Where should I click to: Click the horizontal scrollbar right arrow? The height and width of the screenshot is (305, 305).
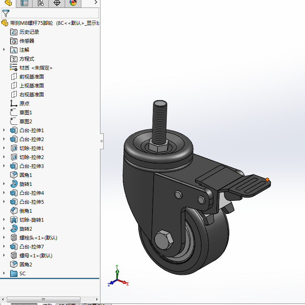97,299
